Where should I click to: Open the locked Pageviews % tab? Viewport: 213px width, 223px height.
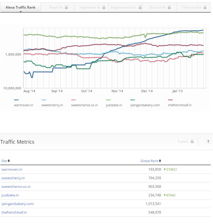(x=91, y=7)
